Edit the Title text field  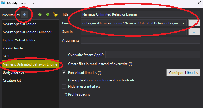click(x=141, y=14)
